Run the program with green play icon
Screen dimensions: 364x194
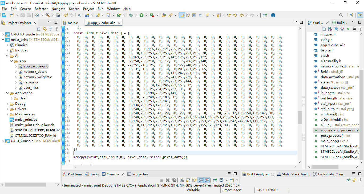pos(141,15)
